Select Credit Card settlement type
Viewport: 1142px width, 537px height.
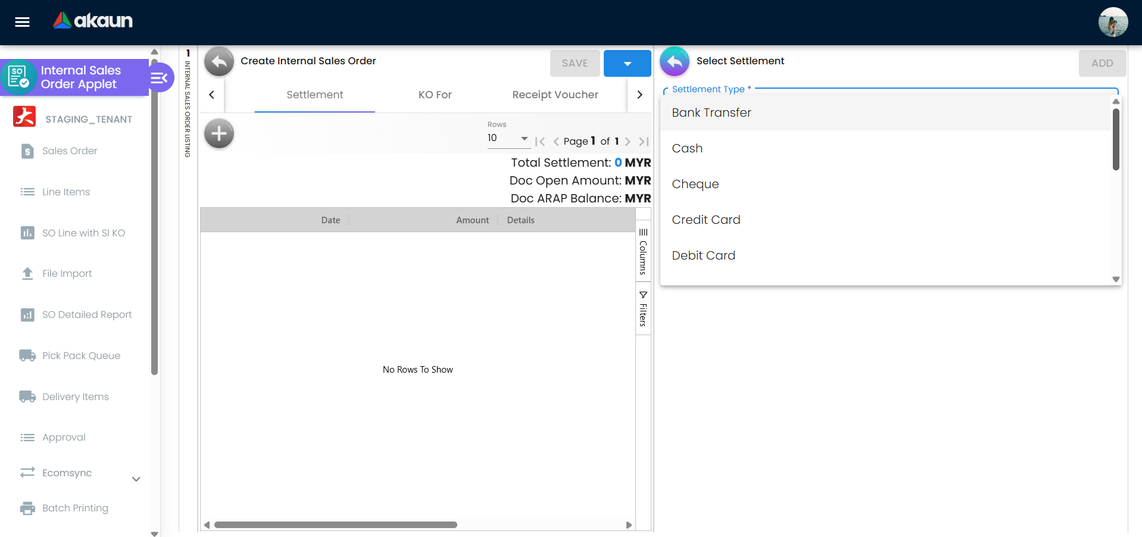click(706, 220)
